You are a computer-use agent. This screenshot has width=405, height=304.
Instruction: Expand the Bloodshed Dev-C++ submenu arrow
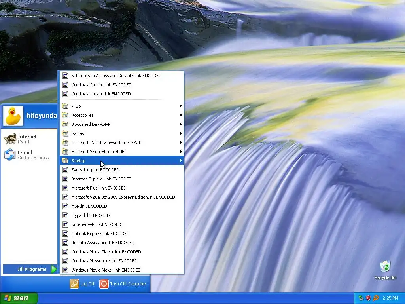(181, 124)
